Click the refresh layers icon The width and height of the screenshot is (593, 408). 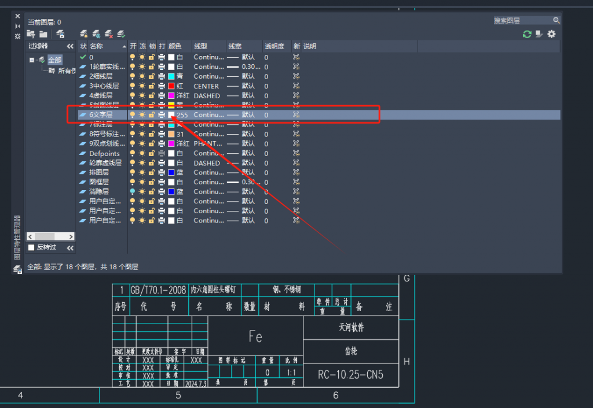(x=526, y=34)
